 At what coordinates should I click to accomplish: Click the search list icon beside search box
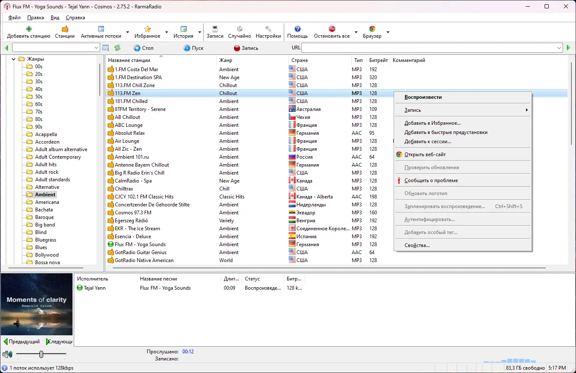[x=106, y=48]
